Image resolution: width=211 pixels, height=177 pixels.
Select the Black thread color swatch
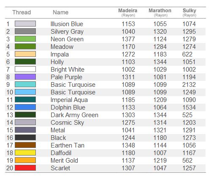coord(25,137)
